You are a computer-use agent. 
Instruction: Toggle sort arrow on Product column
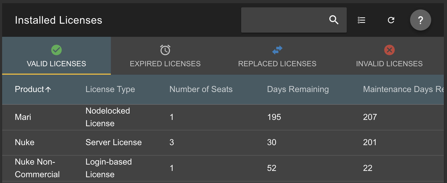point(48,89)
